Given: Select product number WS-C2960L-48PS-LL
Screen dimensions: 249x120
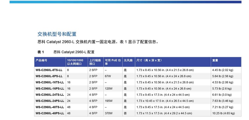Looking at the screenshot, I should 50,113.
